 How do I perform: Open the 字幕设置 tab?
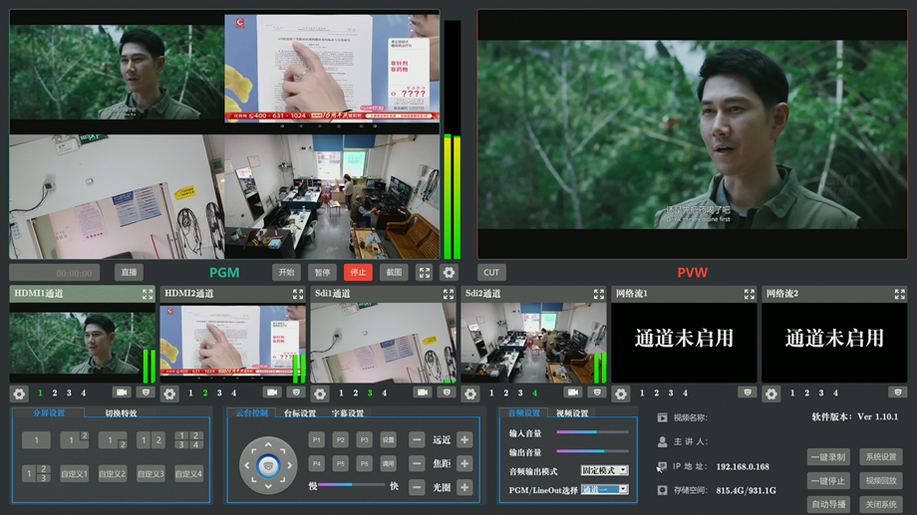348,413
